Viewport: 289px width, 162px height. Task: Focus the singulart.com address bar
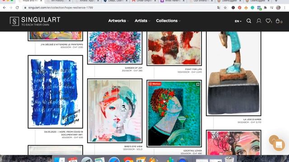tap(118, 8)
